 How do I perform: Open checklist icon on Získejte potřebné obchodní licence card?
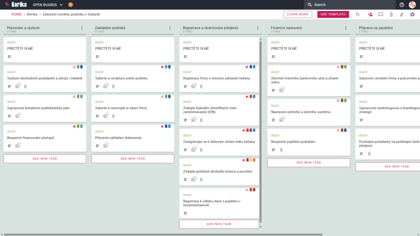[194, 179]
